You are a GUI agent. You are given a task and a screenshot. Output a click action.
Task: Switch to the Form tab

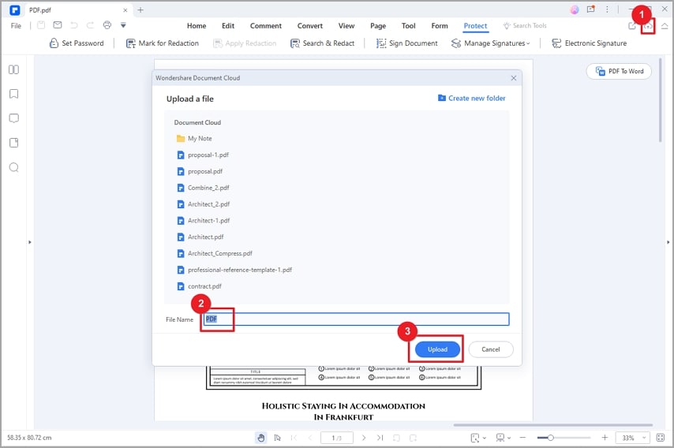440,26
